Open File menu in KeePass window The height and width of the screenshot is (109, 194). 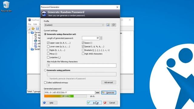[x=29, y=24]
